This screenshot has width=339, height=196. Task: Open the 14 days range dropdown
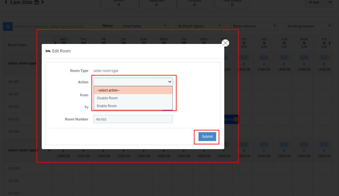[x=319, y=3]
